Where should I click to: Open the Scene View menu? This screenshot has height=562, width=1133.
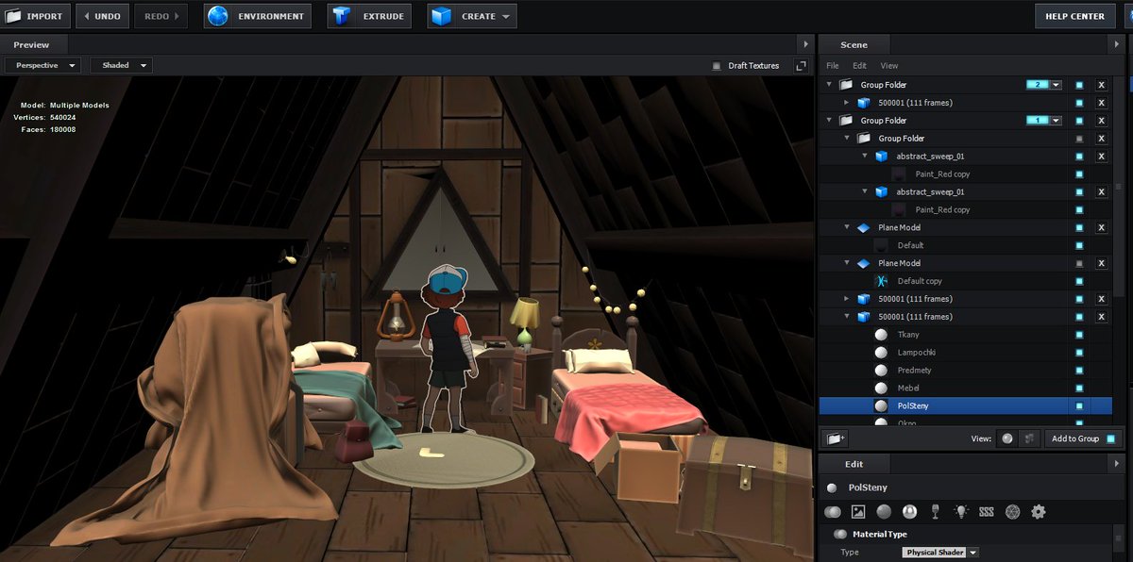pyautogui.click(x=889, y=66)
